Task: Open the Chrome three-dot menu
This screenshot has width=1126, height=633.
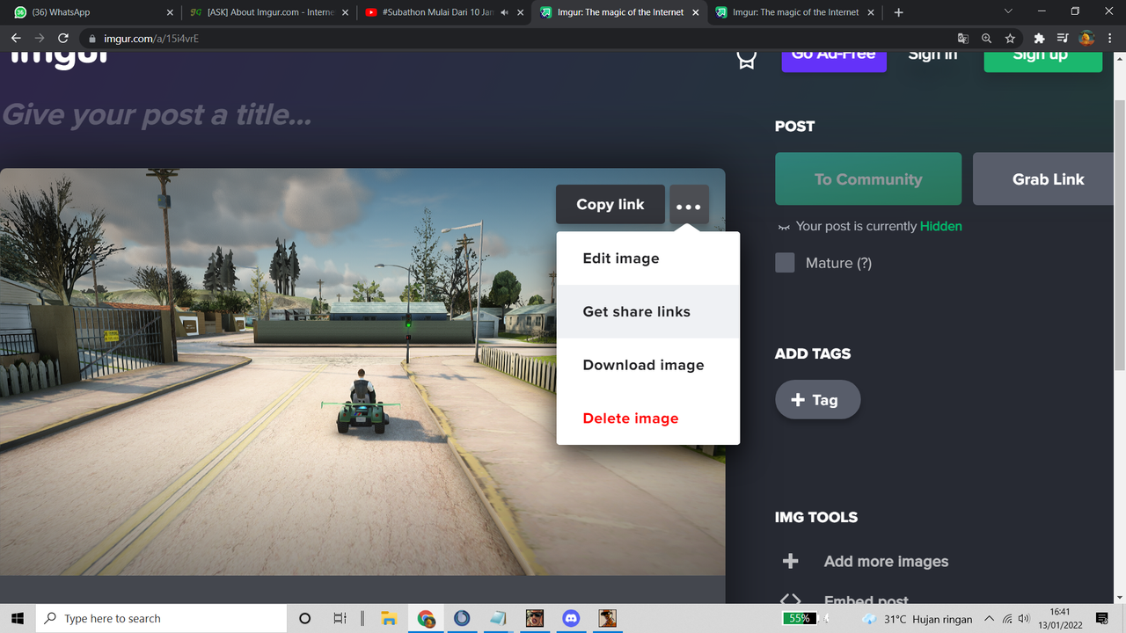Action: point(1110,39)
